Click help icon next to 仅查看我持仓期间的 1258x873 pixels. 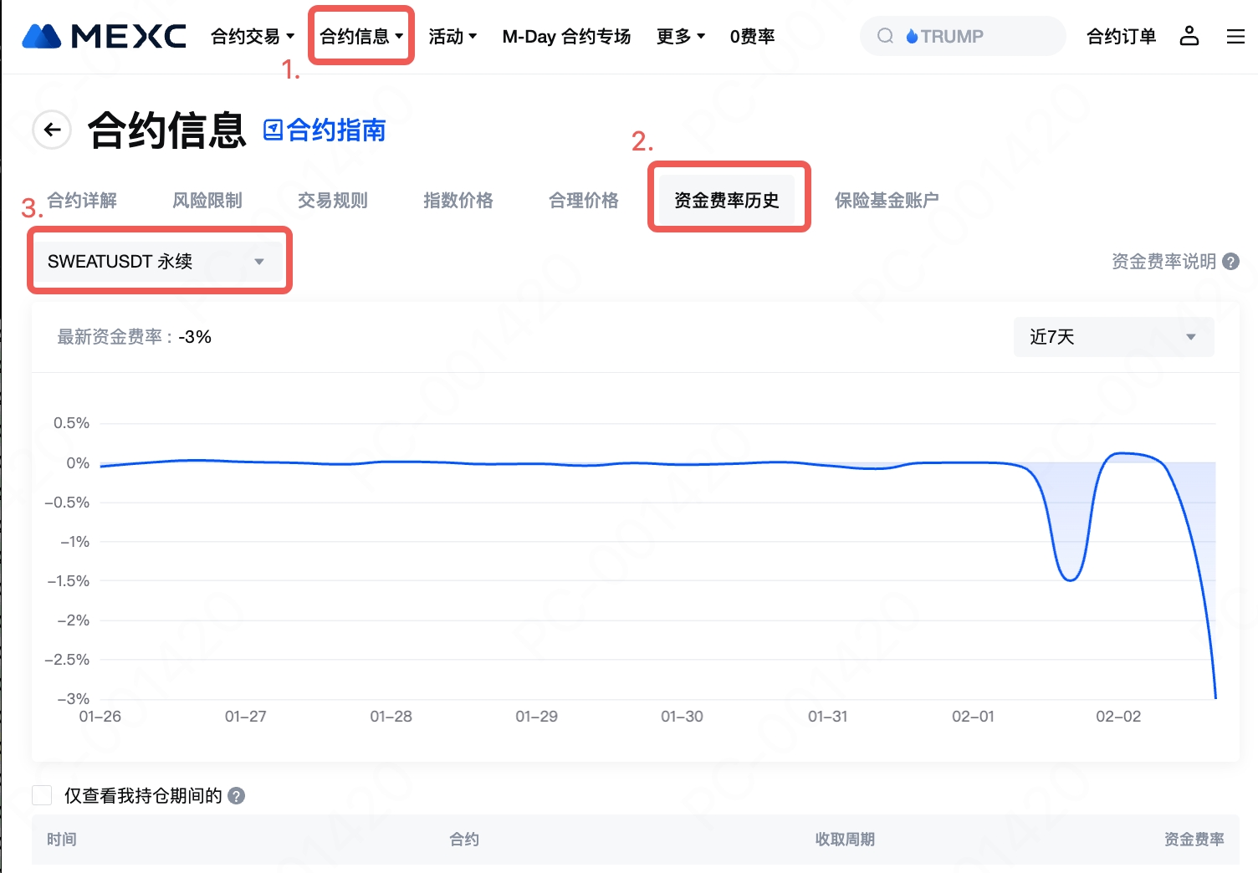pos(237,796)
